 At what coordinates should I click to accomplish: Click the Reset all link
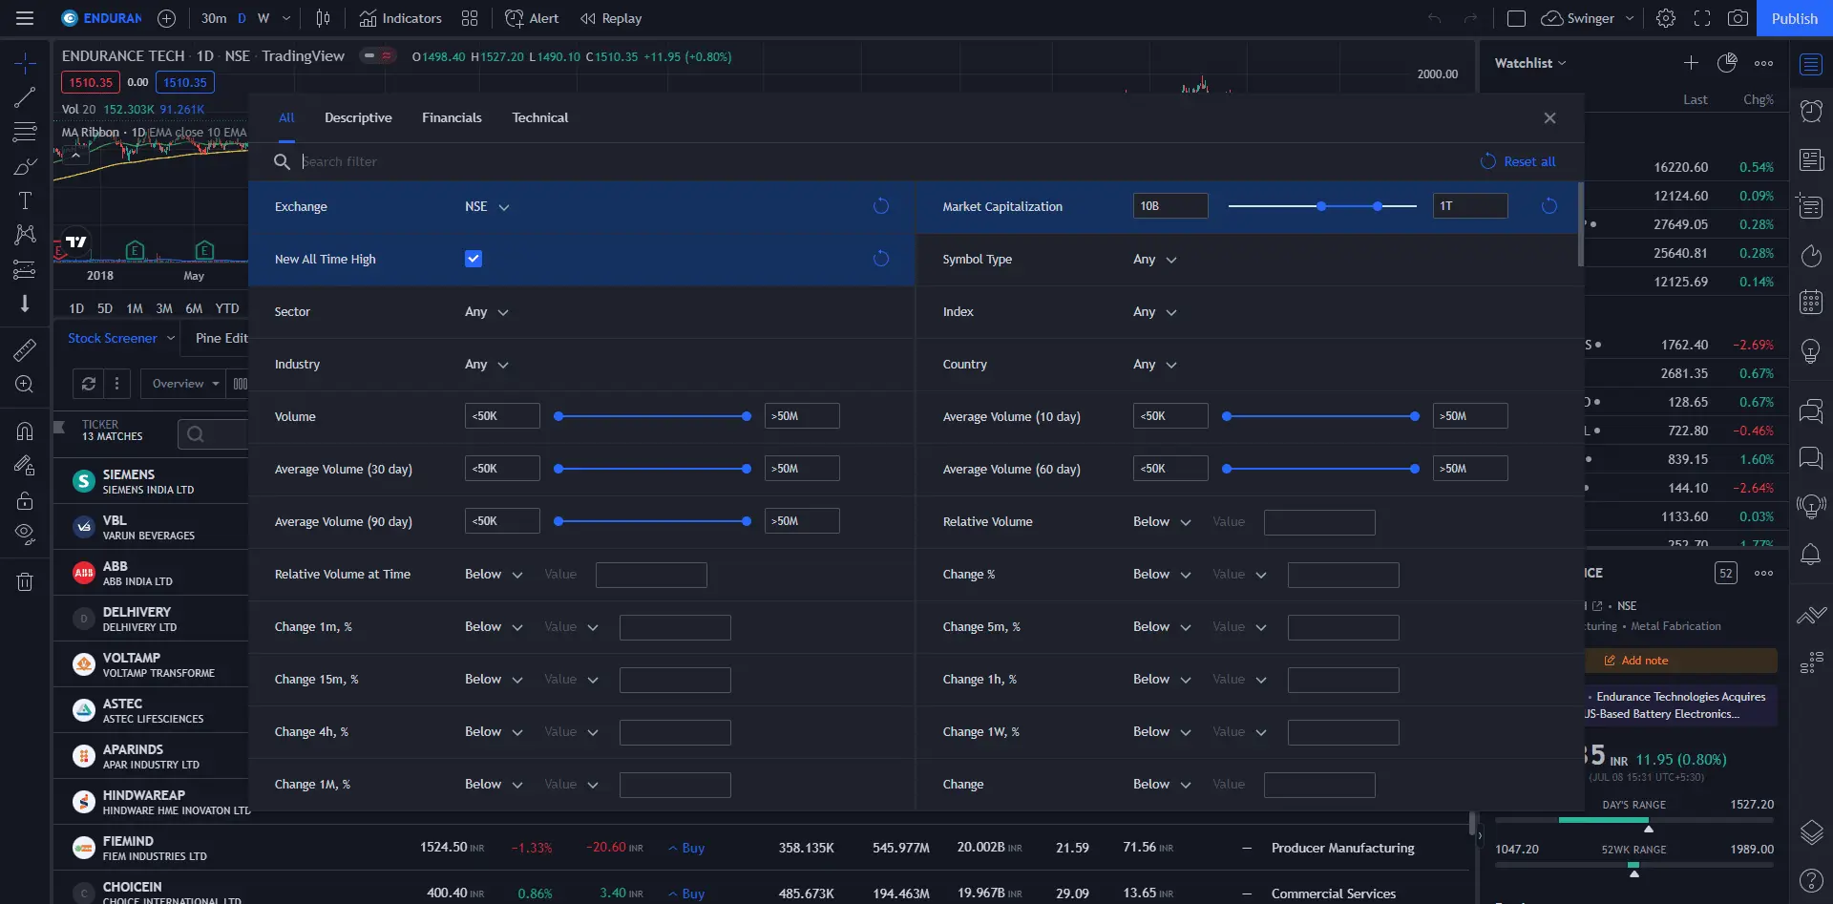[1528, 161]
